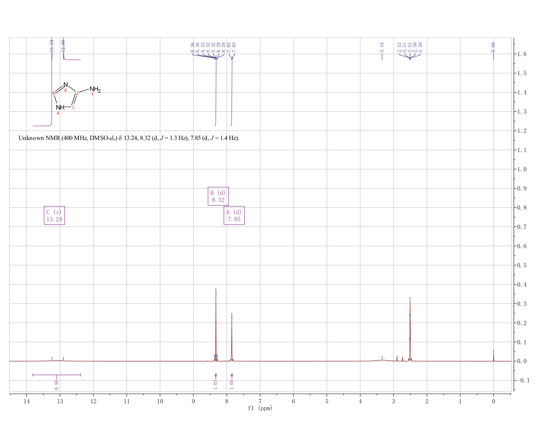
Task: Click the f1 (ppm) axis title
Action: point(260,408)
